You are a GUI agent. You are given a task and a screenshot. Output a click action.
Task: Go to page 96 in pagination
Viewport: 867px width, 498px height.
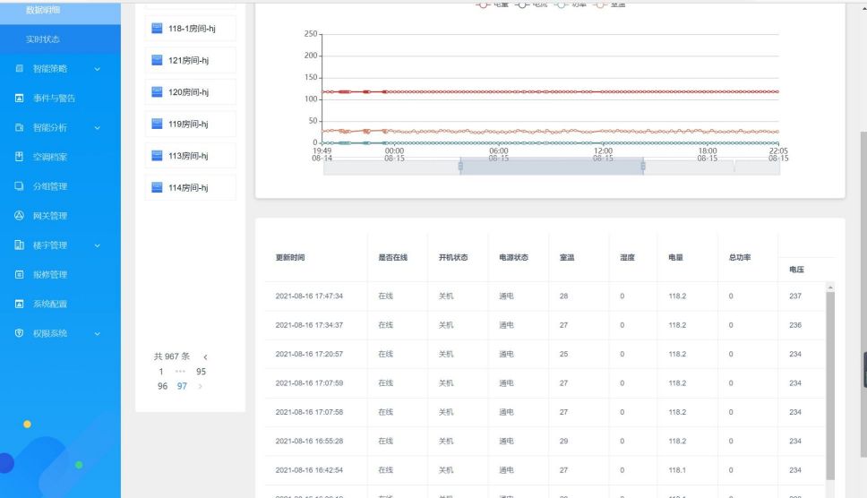click(163, 386)
